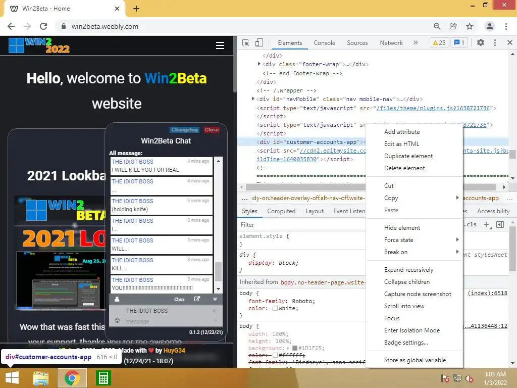Open Windows Start button
Screen dimensions: 517x388
coord(12,378)
